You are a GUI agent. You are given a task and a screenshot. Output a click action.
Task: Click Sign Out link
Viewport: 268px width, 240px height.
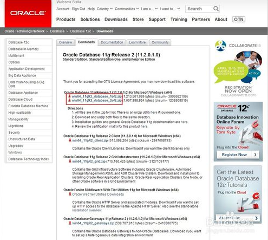click(x=79, y=9)
